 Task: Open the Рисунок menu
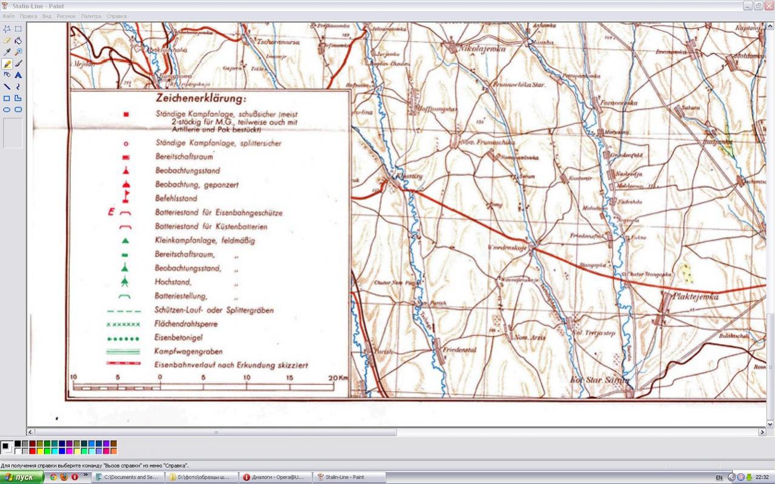[66, 16]
